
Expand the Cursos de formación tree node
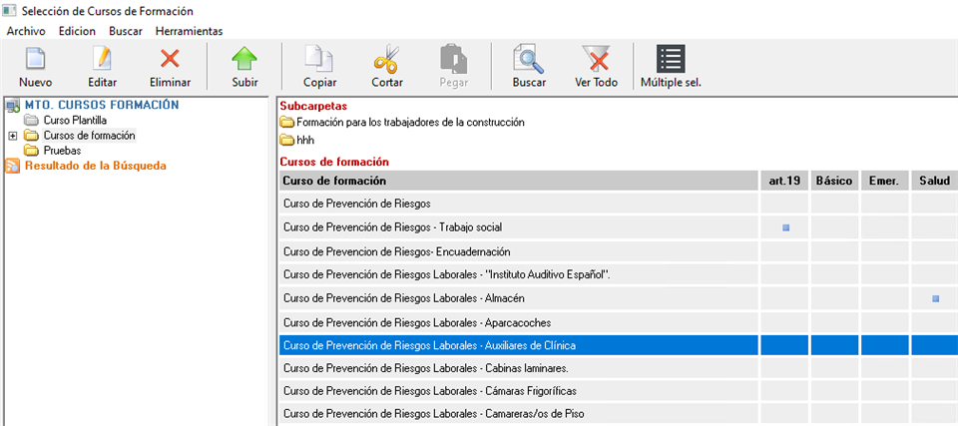pyautogui.click(x=12, y=136)
